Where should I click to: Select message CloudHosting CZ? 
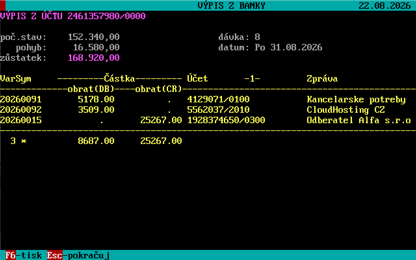click(x=346, y=110)
